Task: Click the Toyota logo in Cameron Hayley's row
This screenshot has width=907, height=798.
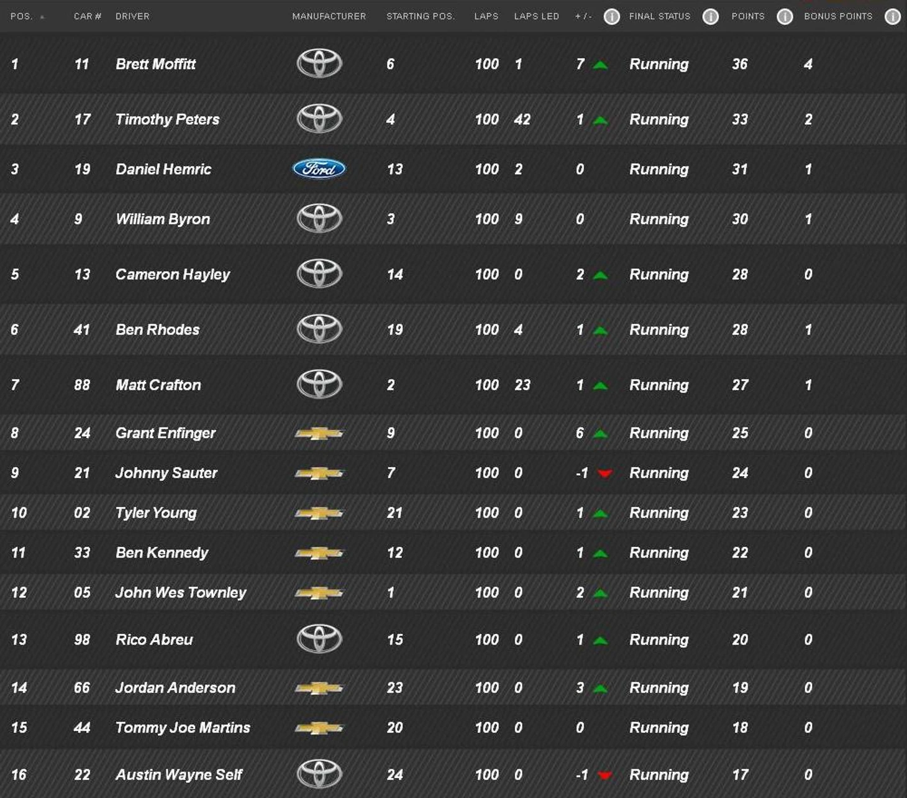Action: [x=319, y=273]
